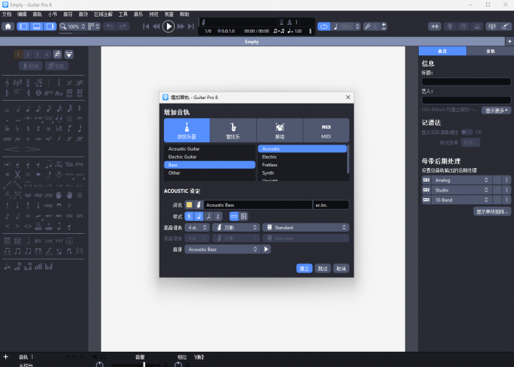The height and width of the screenshot is (367, 514).
Task: Choose the drum kit icon category
Action: click(279, 130)
